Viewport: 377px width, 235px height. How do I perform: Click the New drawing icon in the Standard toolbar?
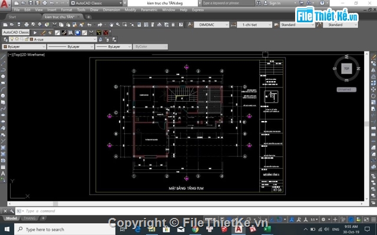pos(5,25)
